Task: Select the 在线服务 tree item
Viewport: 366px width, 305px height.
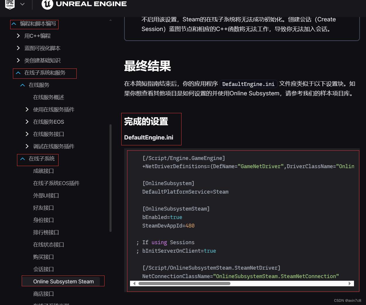Action: point(39,85)
